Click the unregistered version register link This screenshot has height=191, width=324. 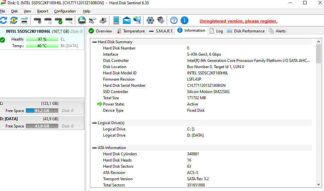click(x=238, y=21)
